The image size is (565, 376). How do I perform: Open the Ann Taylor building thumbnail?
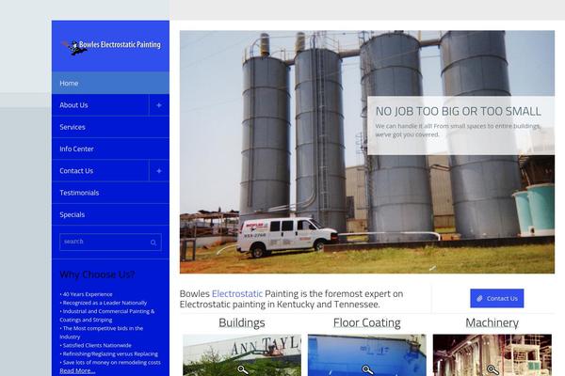(242, 355)
